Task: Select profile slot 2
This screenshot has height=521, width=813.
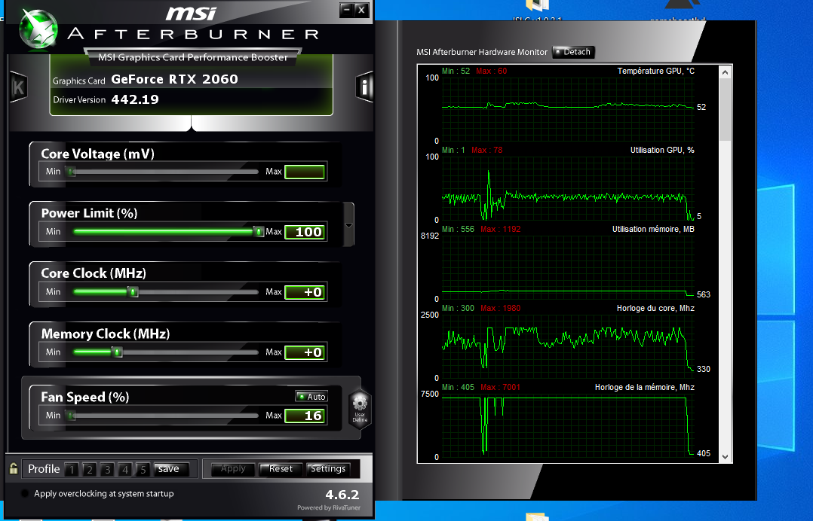Action: tap(89, 469)
